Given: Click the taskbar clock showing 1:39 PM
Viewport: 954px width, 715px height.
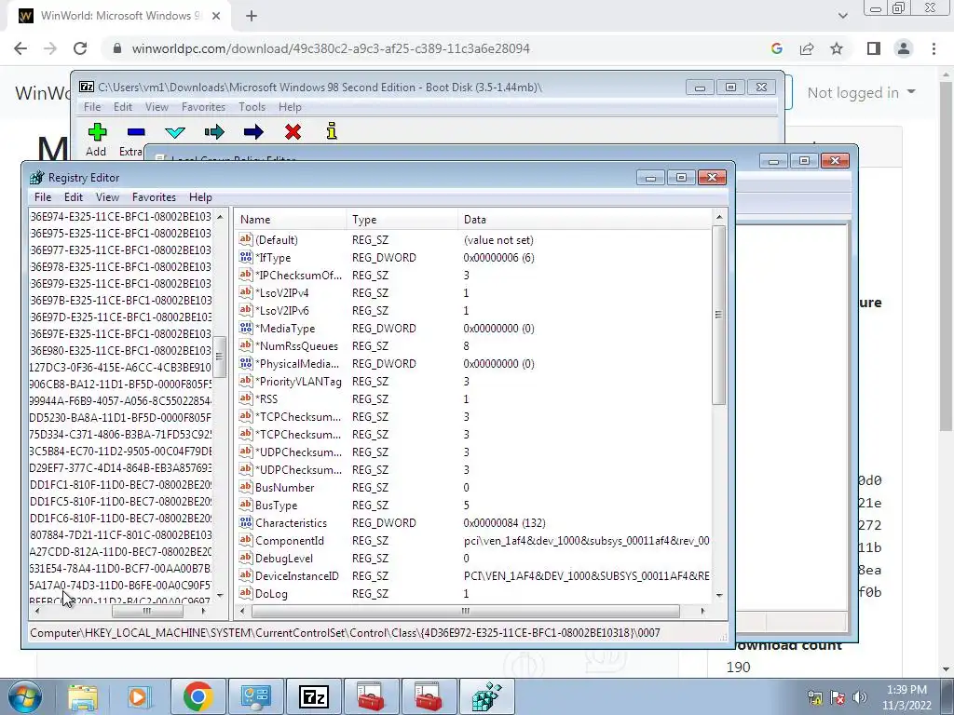Looking at the screenshot, I should click(906, 697).
